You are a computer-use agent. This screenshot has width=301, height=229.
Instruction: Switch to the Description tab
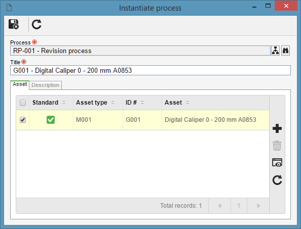click(x=45, y=85)
